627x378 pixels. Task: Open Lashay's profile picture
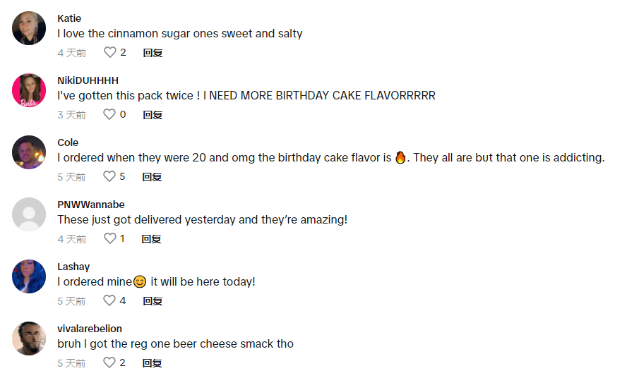pos(29,276)
